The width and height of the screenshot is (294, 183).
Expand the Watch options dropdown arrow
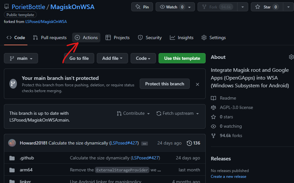tap(190, 7)
